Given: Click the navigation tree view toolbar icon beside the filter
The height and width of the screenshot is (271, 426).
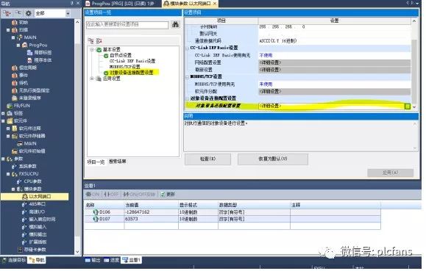Looking at the screenshot, I should click(7, 12).
